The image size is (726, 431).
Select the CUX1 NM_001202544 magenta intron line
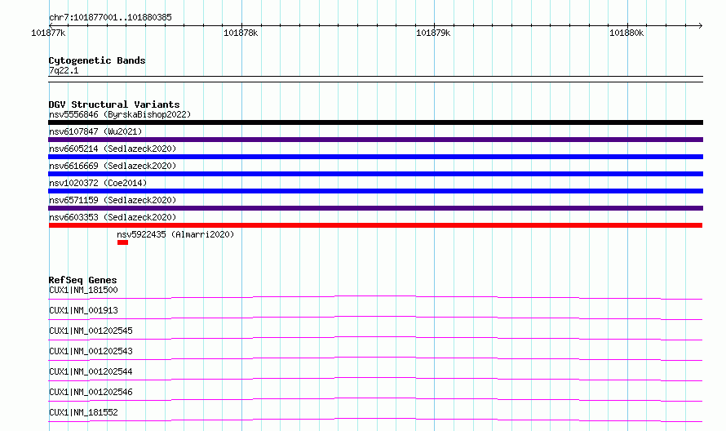375,379
